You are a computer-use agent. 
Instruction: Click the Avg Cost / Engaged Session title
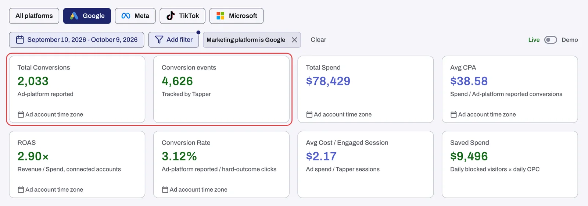(x=347, y=143)
